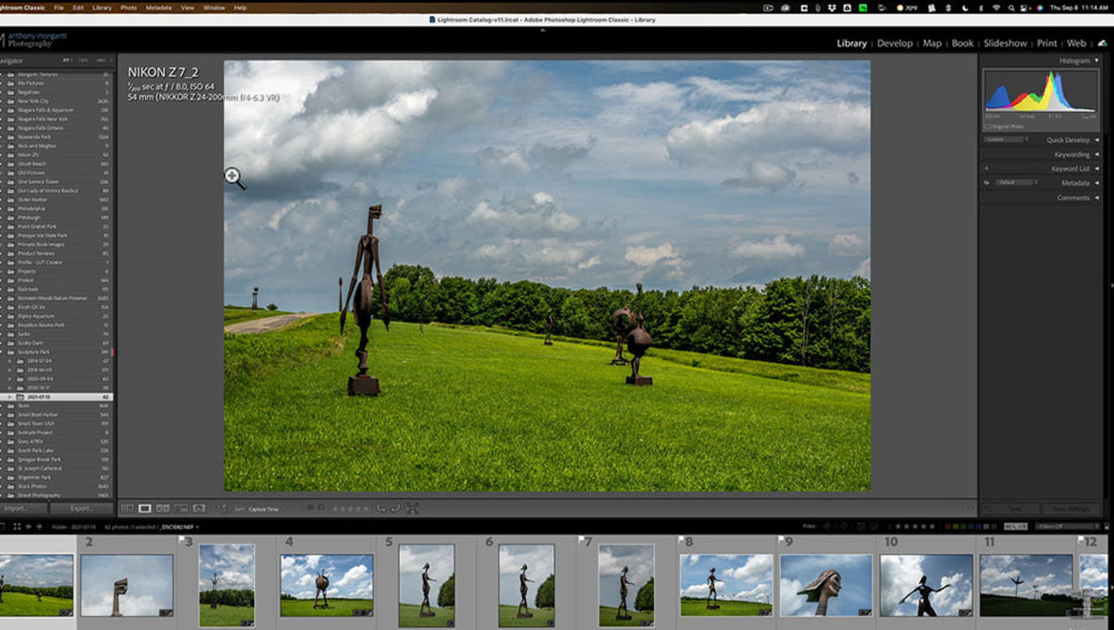Open People view icon in toolbar
This screenshot has width=1114, height=630.
tap(199, 509)
